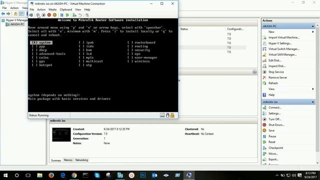Open Help menu in VM Connection window
The height and width of the screenshot is (180, 320).
[87, 9]
